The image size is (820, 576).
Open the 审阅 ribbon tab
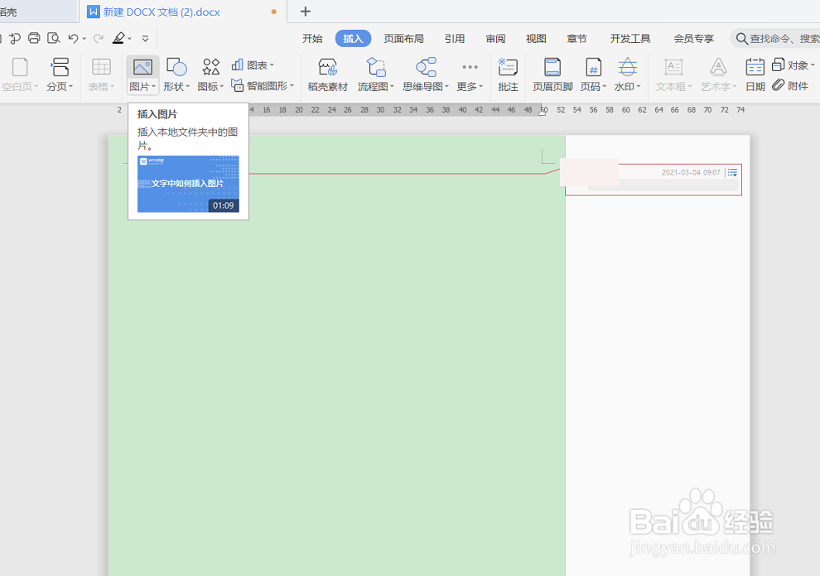(x=495, y=38)
